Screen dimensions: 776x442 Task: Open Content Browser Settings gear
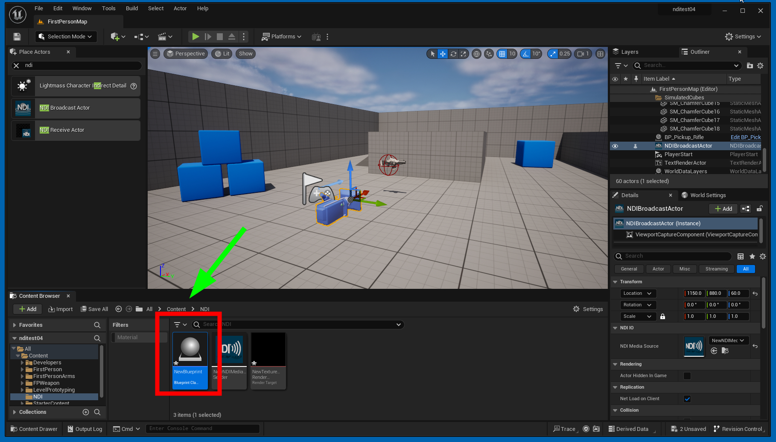(588, 309)
